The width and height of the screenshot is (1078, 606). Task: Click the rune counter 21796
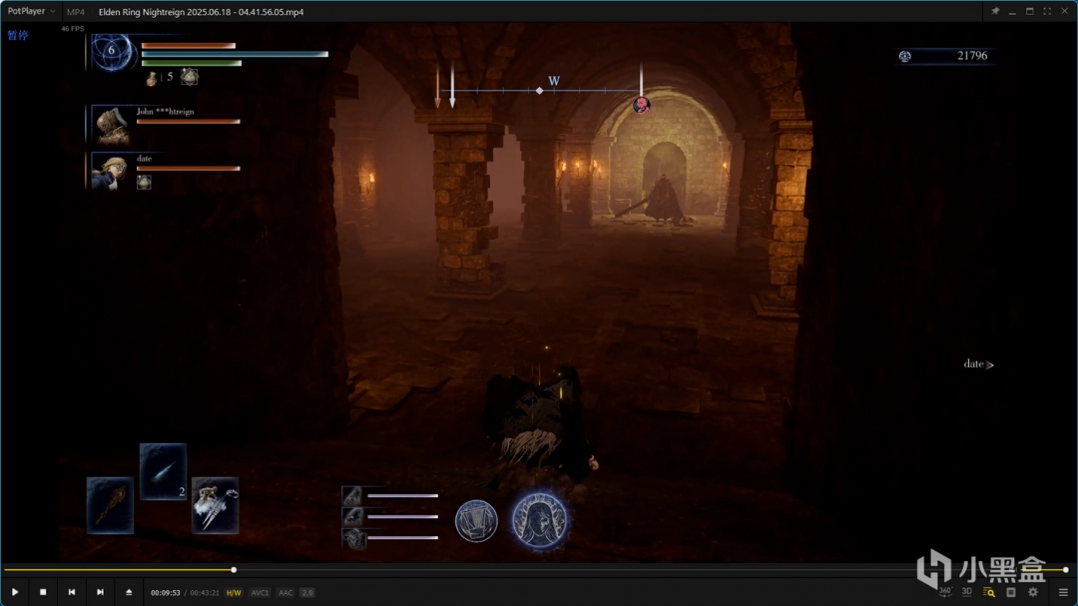click(972, 56)
